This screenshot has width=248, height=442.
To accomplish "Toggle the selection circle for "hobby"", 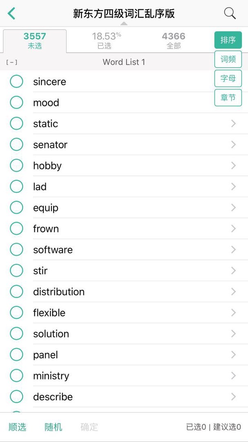I will [16, 166].
